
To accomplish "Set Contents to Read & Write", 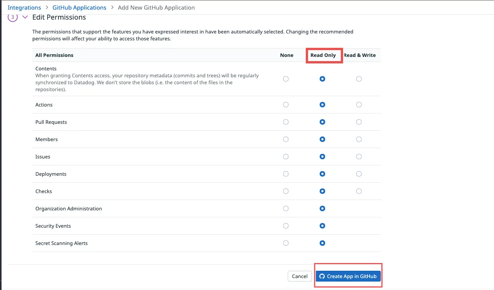I will click(x=359, y=79).
